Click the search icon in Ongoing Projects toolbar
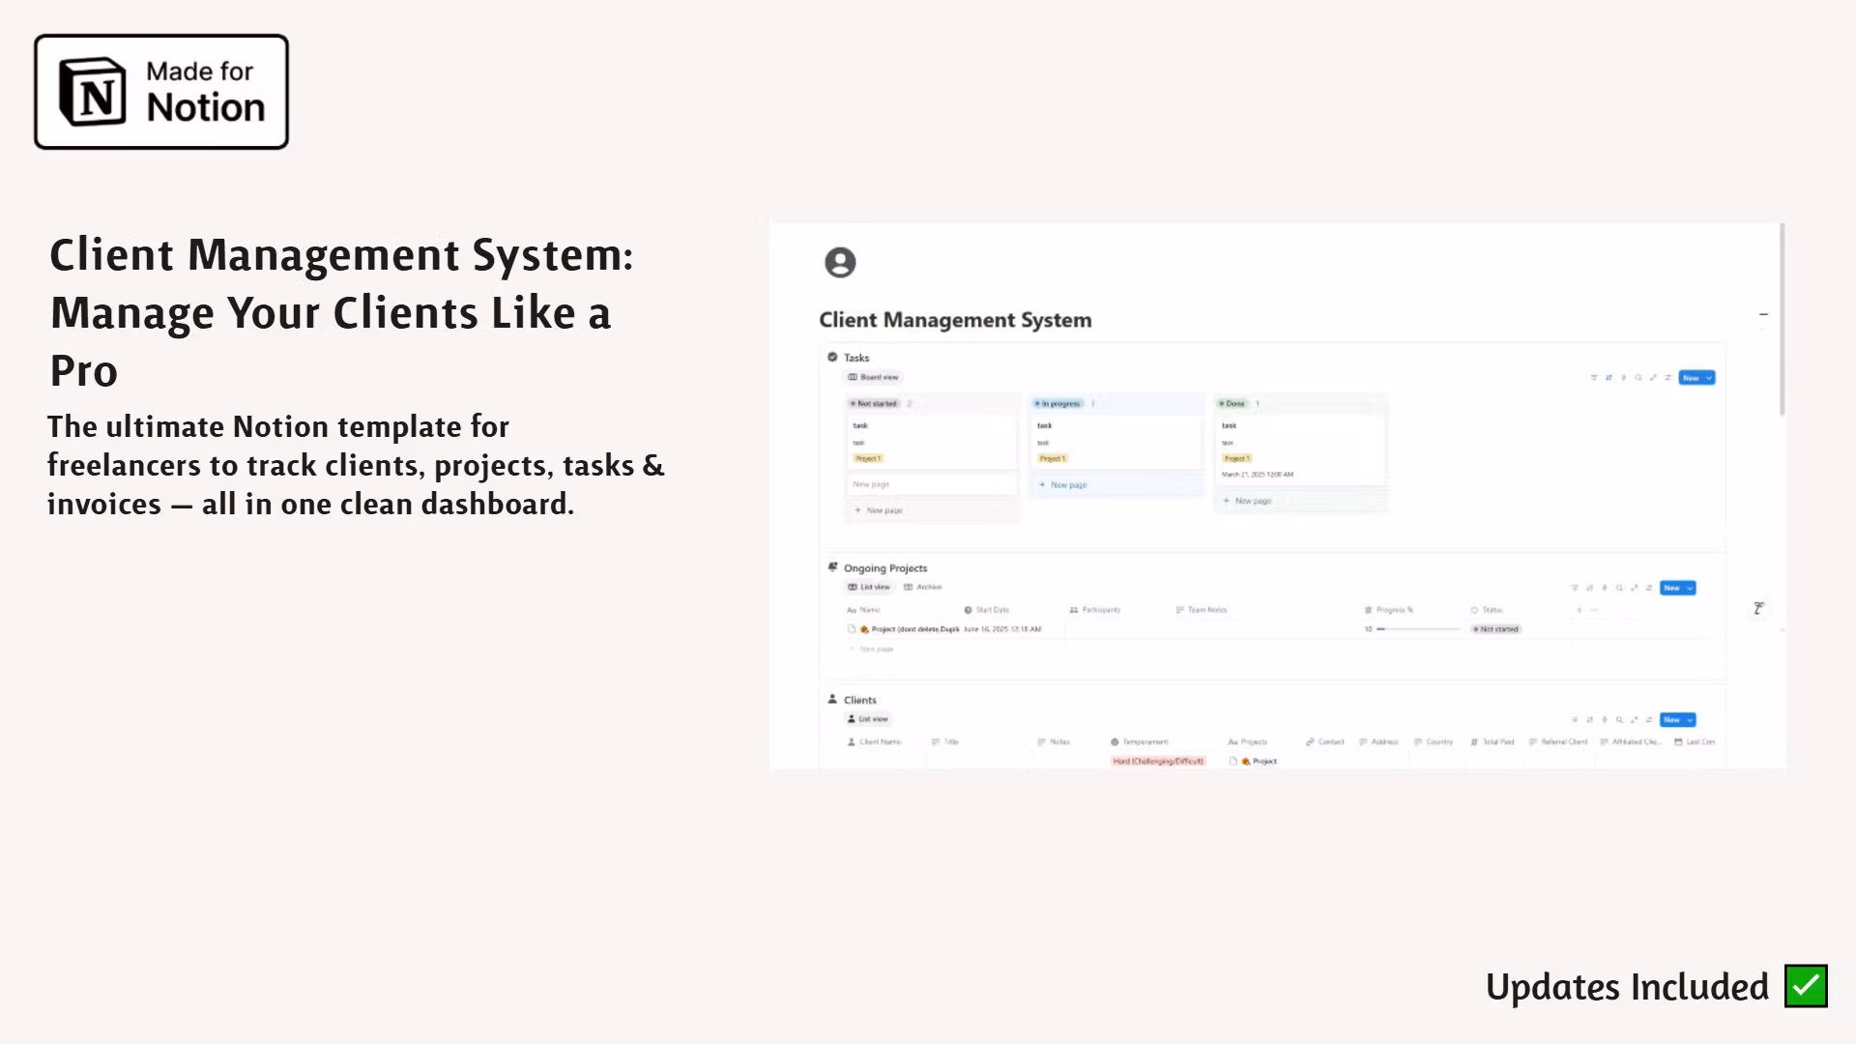This screenshot has width=1856, height=1044. point(1619,588)
